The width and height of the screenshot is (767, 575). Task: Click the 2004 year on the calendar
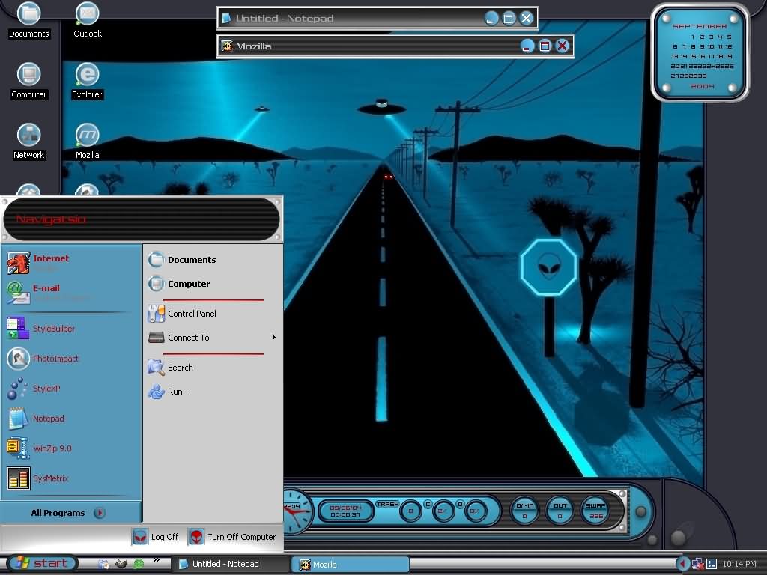coord(703,86)
